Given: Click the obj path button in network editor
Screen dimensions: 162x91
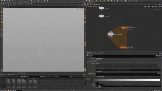Looking at the screenshot, I should 92,5.
